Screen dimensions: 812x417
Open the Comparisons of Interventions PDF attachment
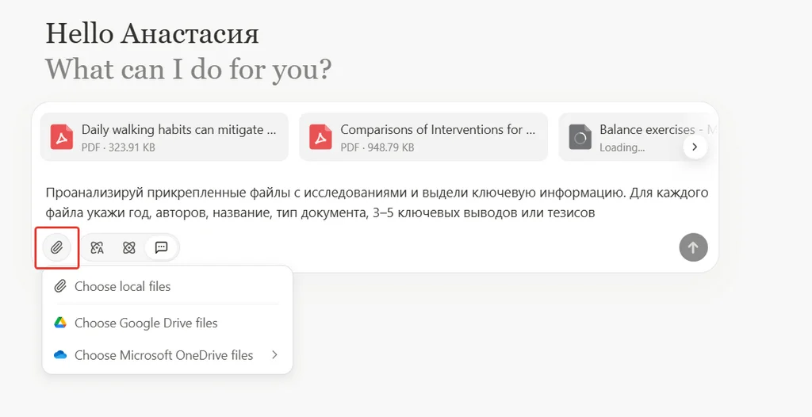click(x=432, y=137)
